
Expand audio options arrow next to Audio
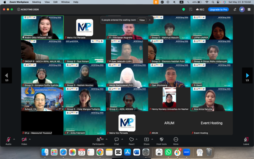tap(14, 139)
